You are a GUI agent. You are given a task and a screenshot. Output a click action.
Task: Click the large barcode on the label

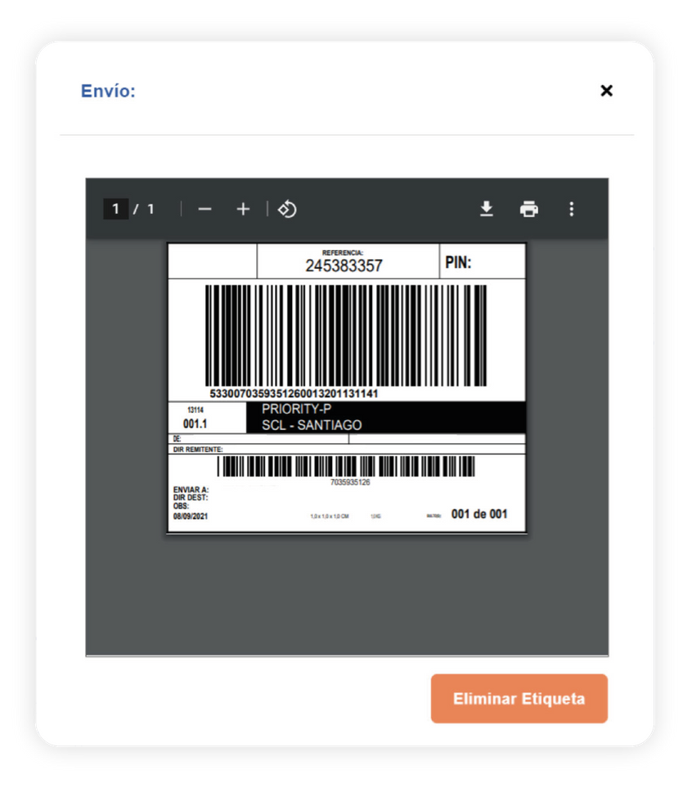(346, 335)
